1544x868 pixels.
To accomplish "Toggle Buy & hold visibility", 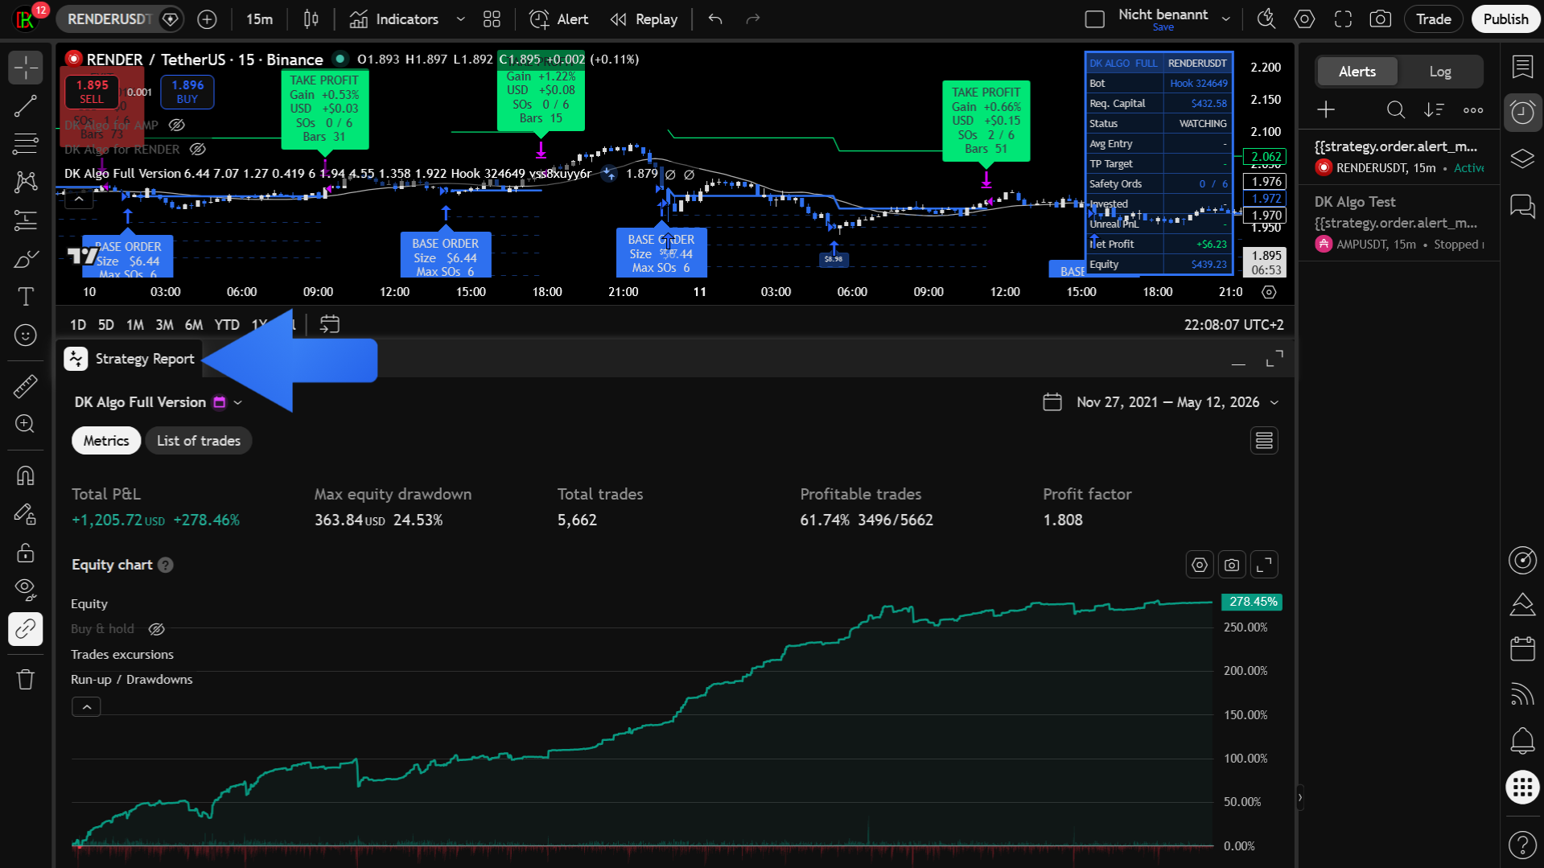I will click(157, 629).
